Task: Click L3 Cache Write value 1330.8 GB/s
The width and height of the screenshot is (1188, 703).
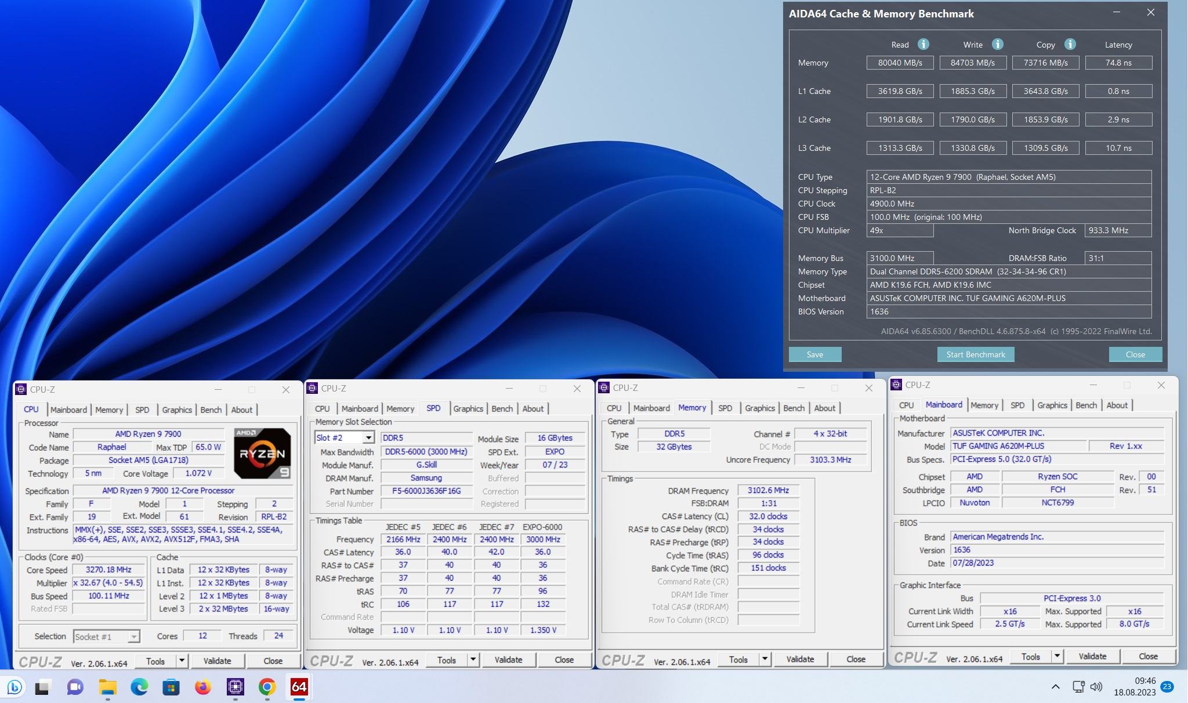Action: pos(973,148)
